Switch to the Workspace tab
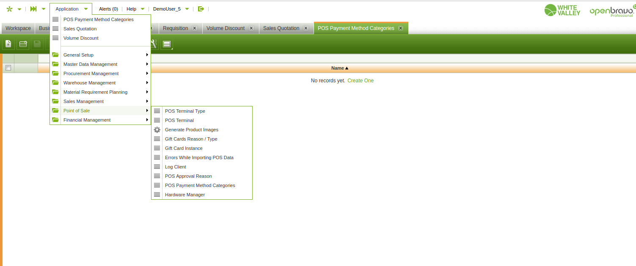The image size is (636, 266). point(18,28)
